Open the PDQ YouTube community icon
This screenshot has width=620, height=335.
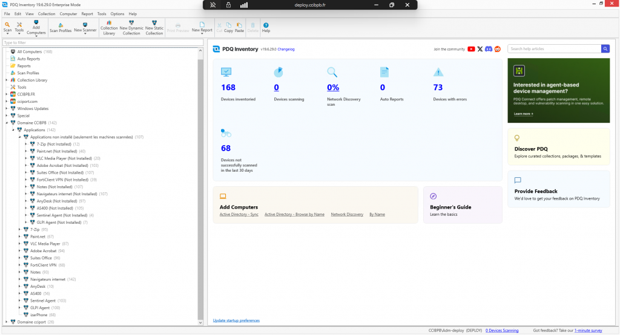(x=471, y=49)
